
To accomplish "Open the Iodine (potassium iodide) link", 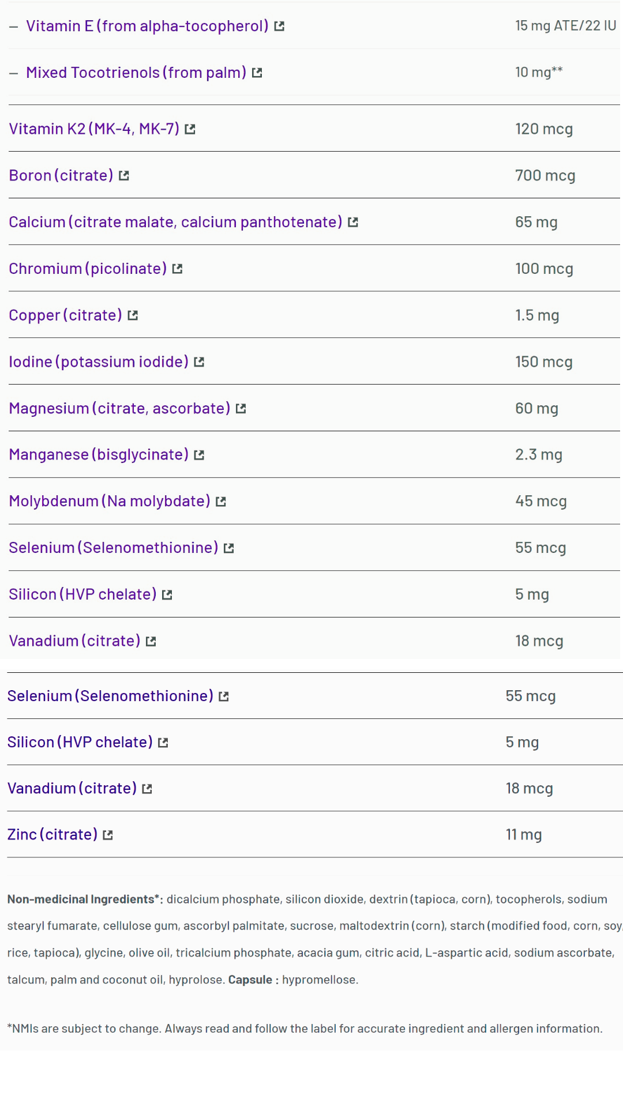I will tap(99, 362).
